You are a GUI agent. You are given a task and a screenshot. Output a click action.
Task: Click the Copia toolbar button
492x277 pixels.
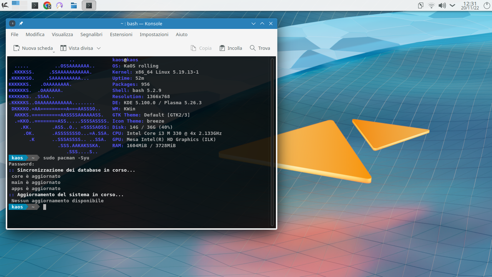[x=201, y=48]
